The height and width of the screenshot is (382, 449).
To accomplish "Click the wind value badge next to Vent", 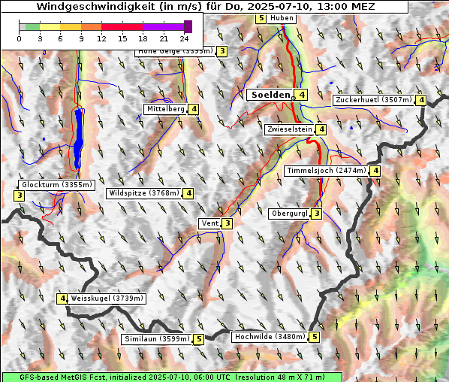I will pos(228,223).
